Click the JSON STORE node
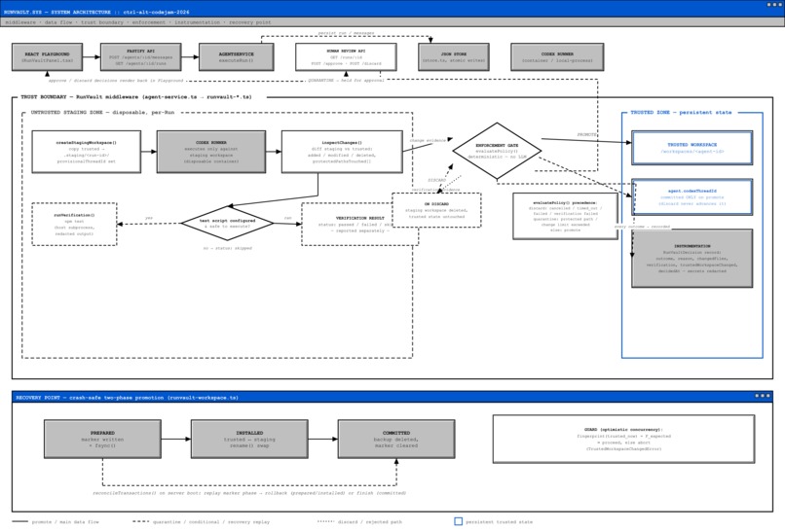The width and height of the screenshot is (785, 531). [454, 57]
